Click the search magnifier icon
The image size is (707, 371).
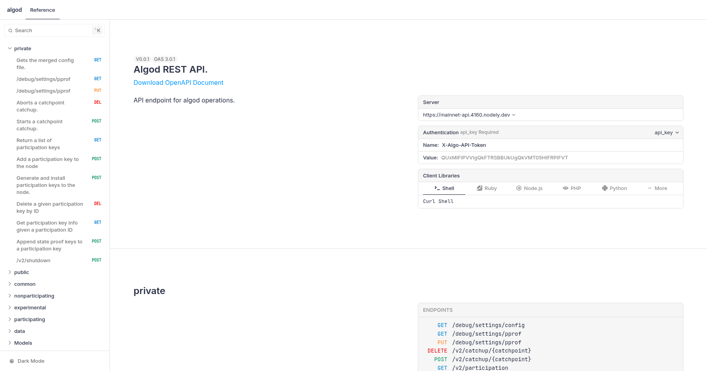click(11, 31)
